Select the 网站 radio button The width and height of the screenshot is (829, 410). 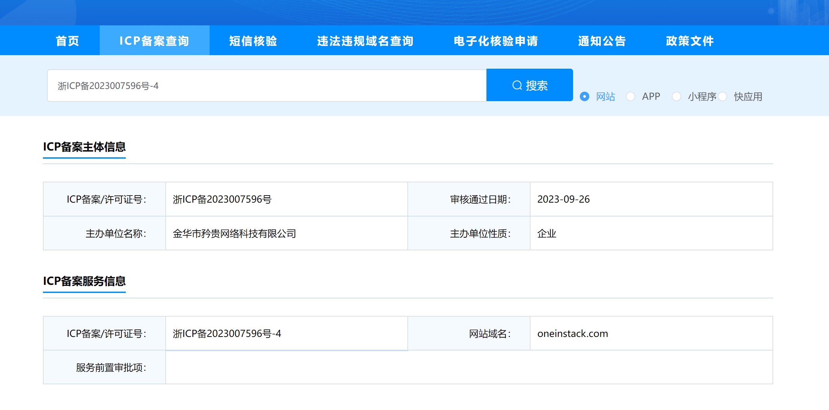coord(585,97)
